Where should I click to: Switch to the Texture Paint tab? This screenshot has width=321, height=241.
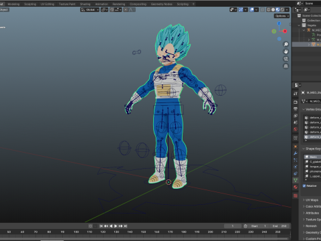pos(67,4)
